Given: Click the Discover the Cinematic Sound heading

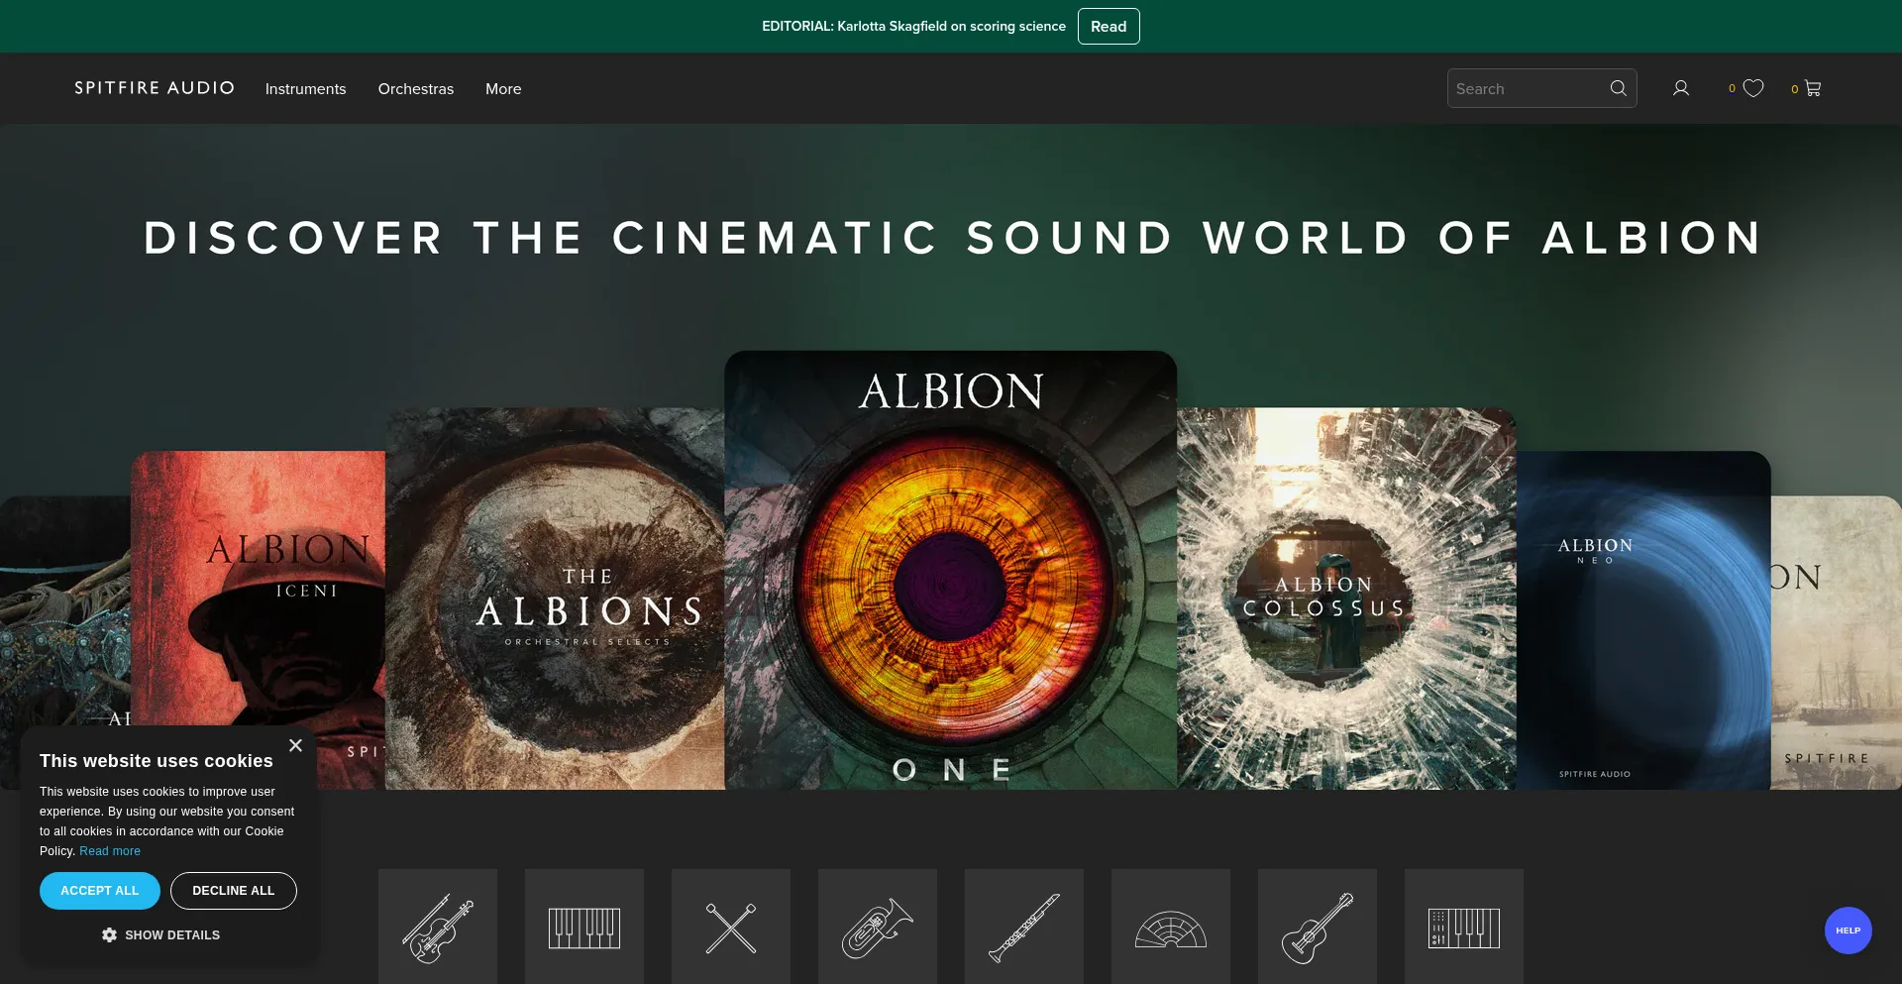Looking at the screenshot, I should 953,238.
